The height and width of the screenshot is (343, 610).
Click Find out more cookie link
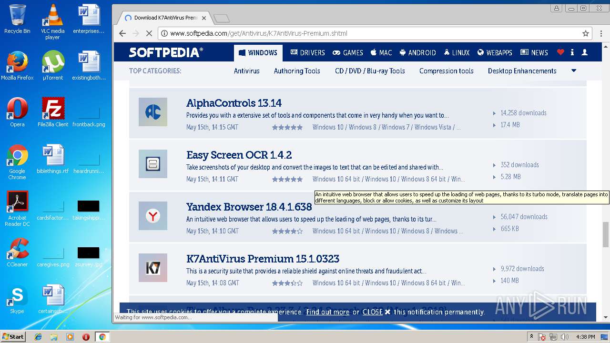(x=328, y=312)
